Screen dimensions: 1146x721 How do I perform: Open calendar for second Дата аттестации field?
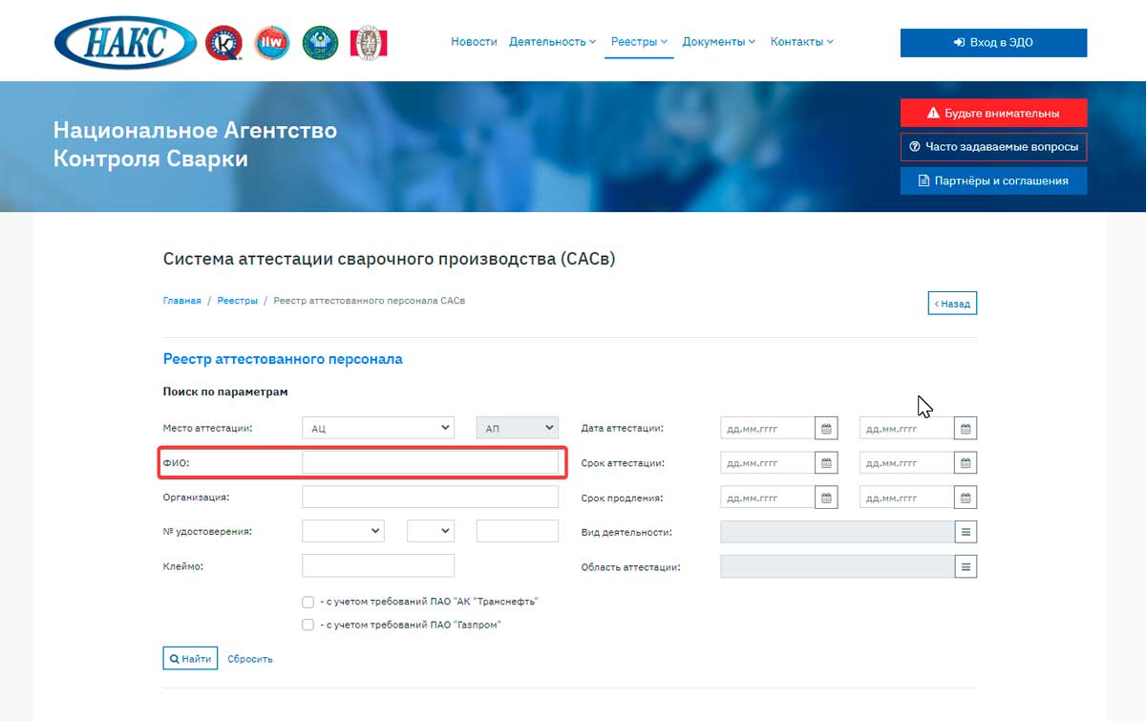966,429
